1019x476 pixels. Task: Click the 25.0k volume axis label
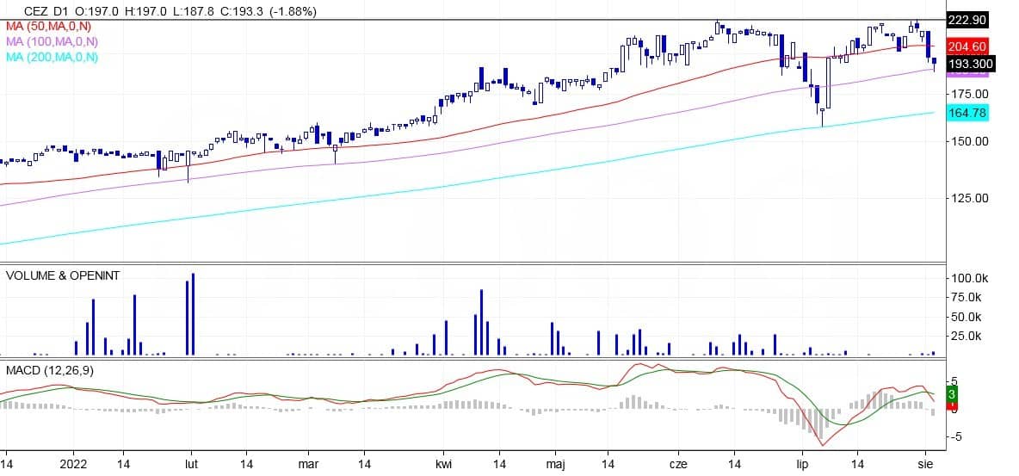tap(967, 336)
